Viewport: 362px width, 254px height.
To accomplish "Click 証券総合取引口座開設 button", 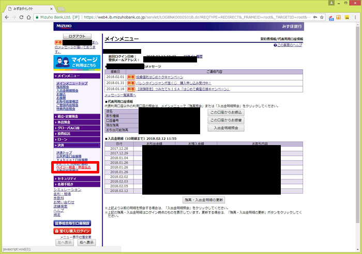I will click(72, 224).
